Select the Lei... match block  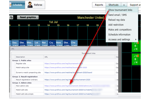click(x=37, y=43)
